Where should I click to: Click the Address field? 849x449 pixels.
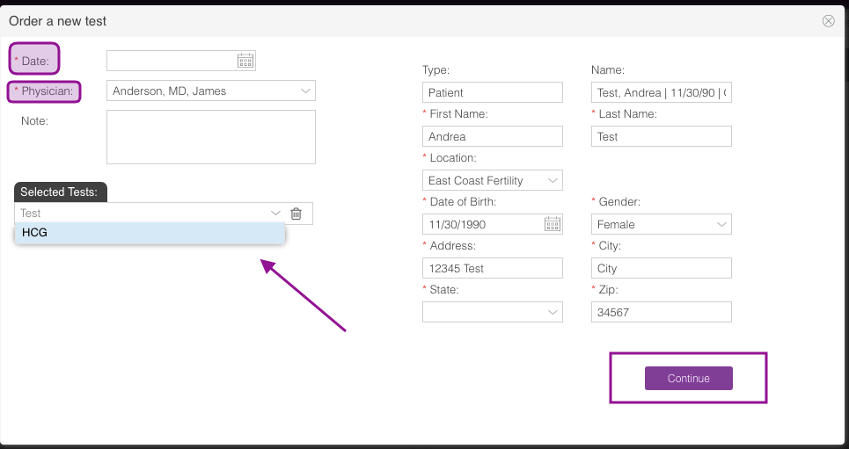pos(492,268)
